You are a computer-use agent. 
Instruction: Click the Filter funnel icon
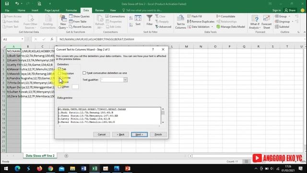tap(149, 18)
